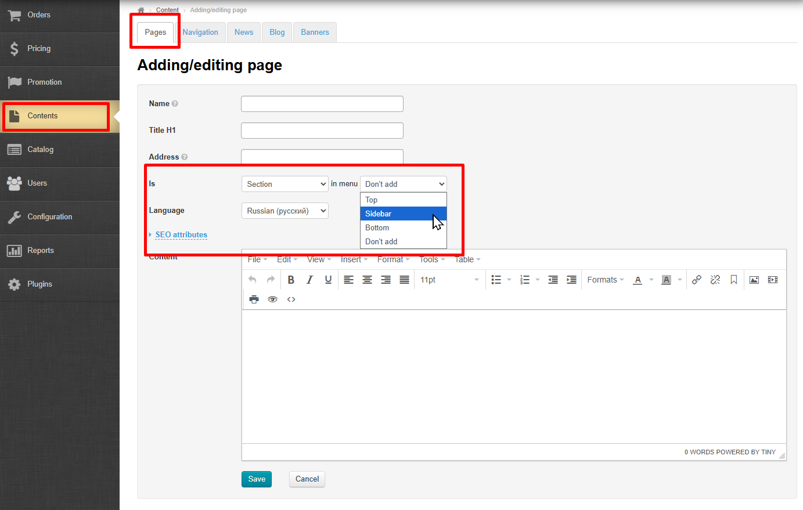Expand the SEO attributes section
Screen dimensions: 803x510
[x=181, y=234]
